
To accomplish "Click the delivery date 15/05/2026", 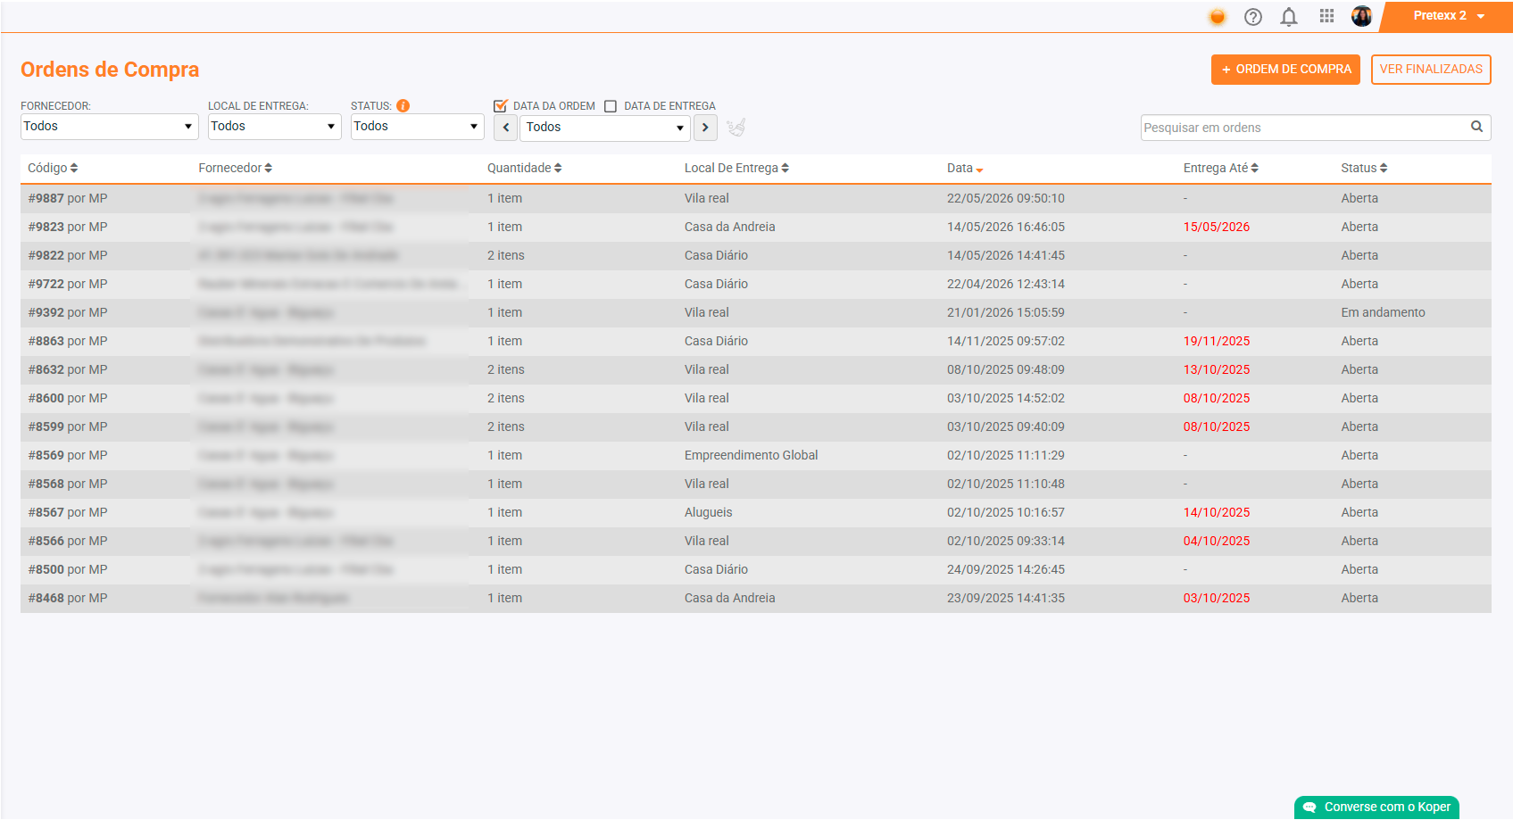I will click(1217, 227).
